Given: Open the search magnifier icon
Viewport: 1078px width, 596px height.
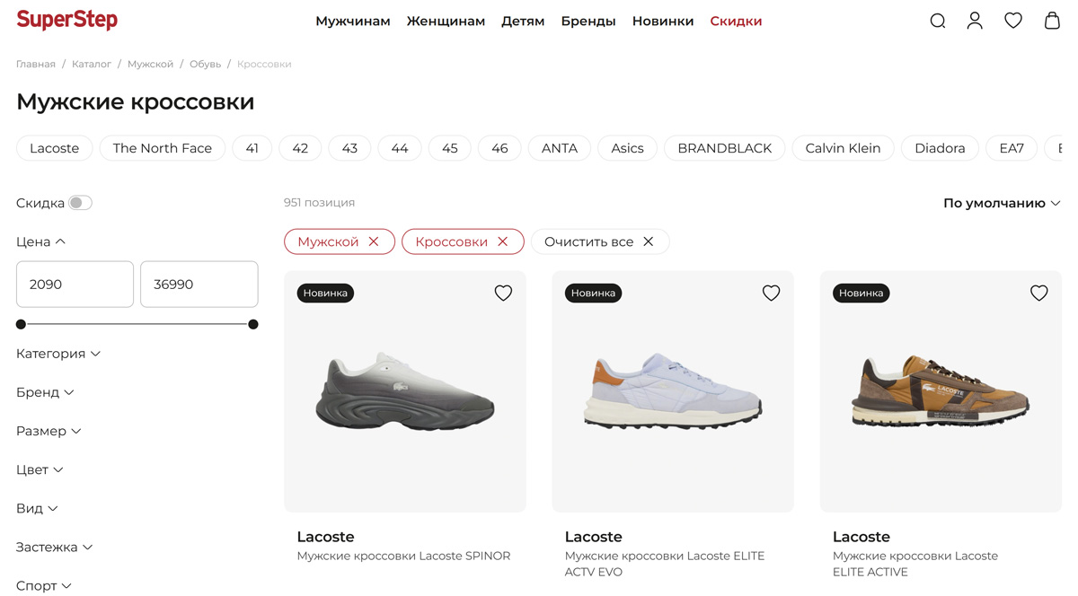Looking at the screenshot, I should [x=937, y=21].
